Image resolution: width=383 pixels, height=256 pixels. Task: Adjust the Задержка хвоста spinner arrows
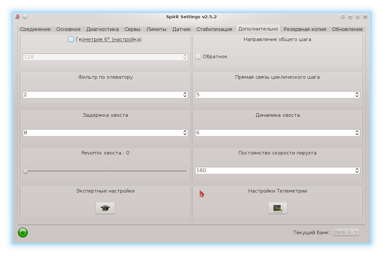pos(185,133)
